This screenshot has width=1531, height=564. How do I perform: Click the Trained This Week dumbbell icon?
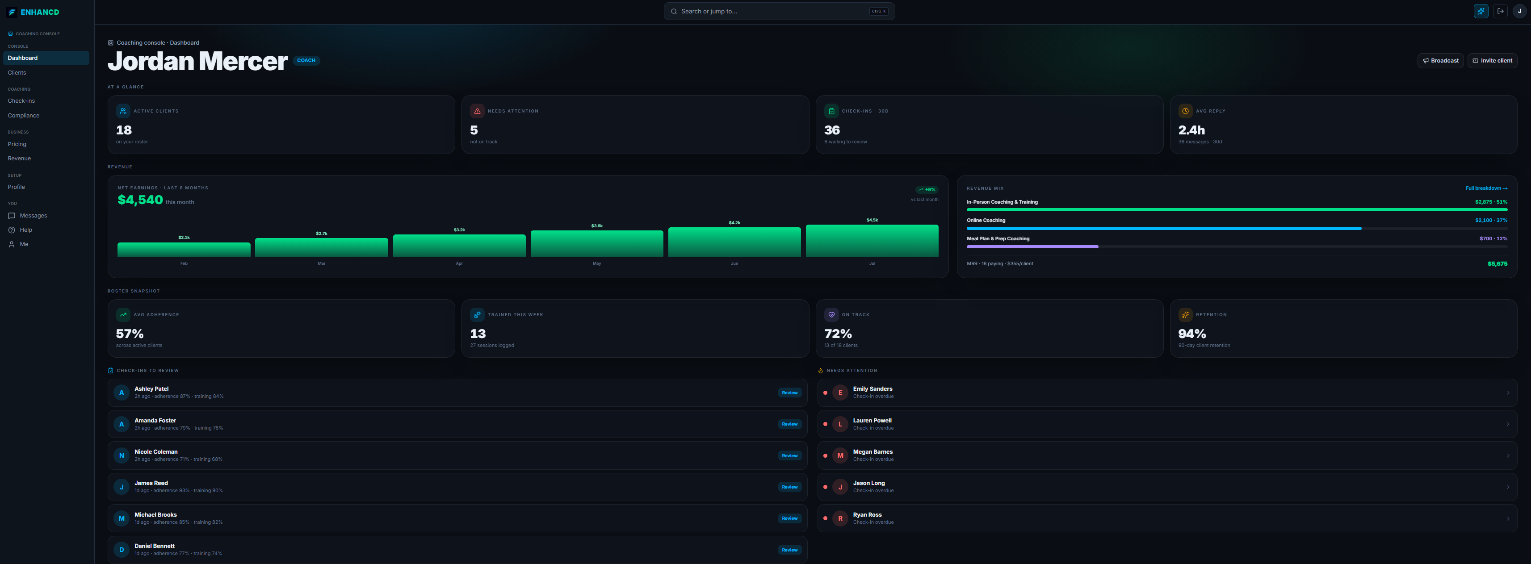pos(477,315)
